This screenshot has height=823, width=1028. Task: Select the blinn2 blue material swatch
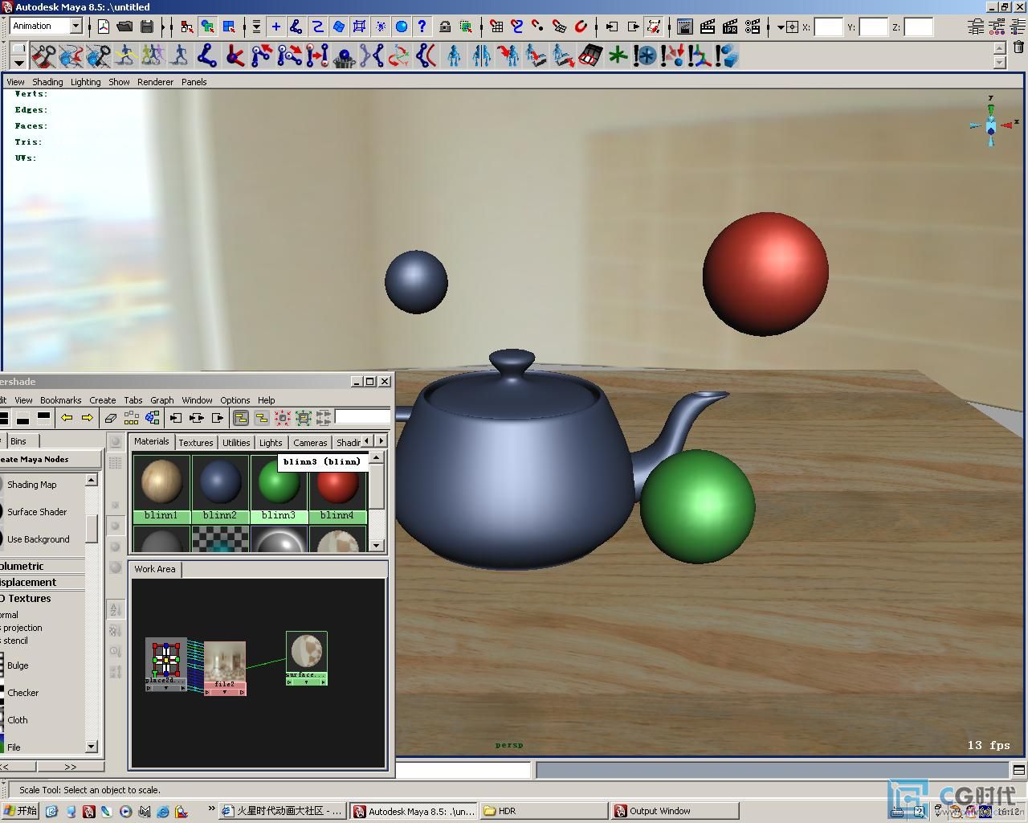[x=220, y=489]
